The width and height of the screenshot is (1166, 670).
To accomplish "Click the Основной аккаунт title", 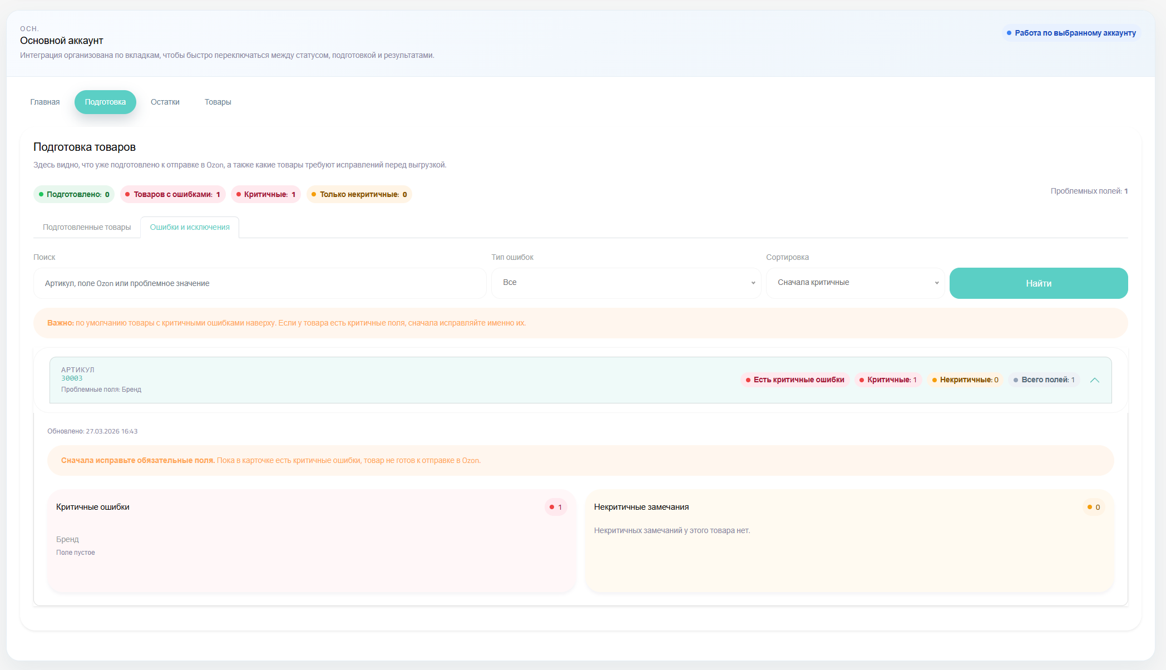I will [62, 41].
